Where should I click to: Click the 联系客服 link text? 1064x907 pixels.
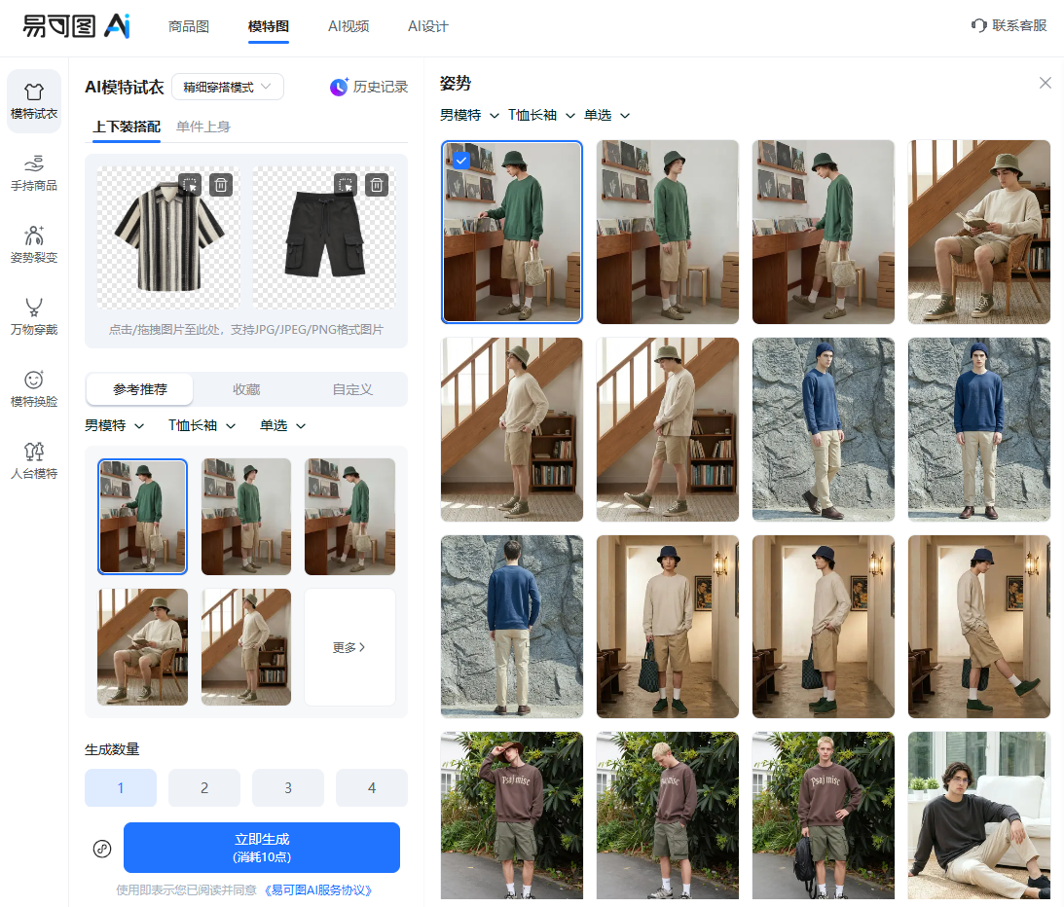[x=1019, y=25]
